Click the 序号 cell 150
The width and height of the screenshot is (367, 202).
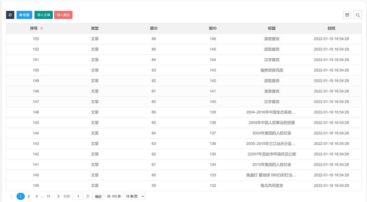pos(36,70)
